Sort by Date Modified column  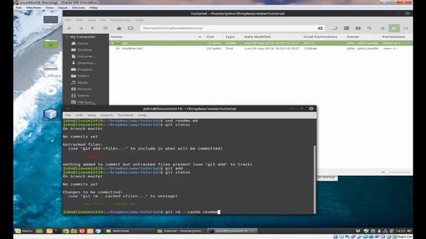coord(258,37)
